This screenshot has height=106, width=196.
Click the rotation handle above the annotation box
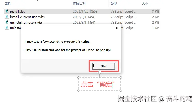[x=100, y=72]
